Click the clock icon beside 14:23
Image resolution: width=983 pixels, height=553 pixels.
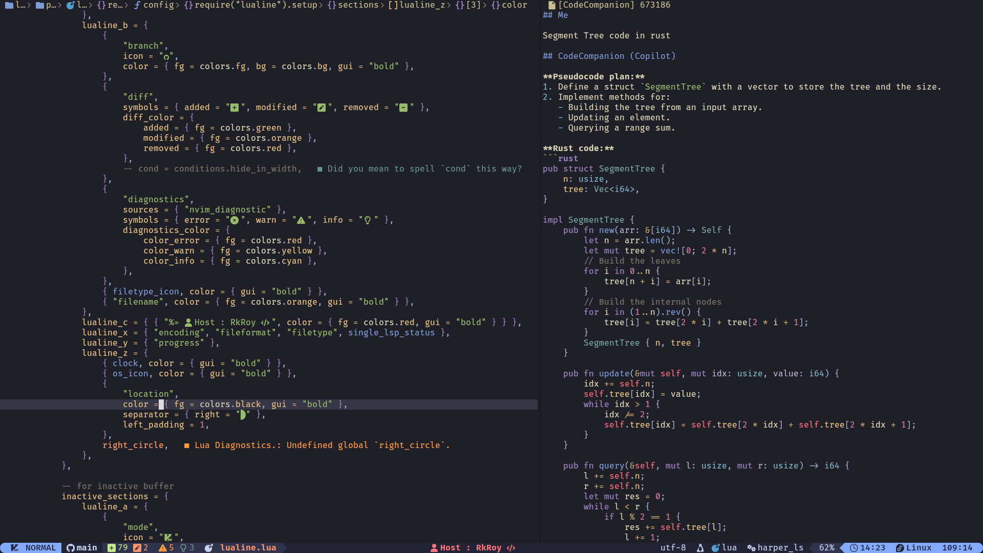pos(854,548)
